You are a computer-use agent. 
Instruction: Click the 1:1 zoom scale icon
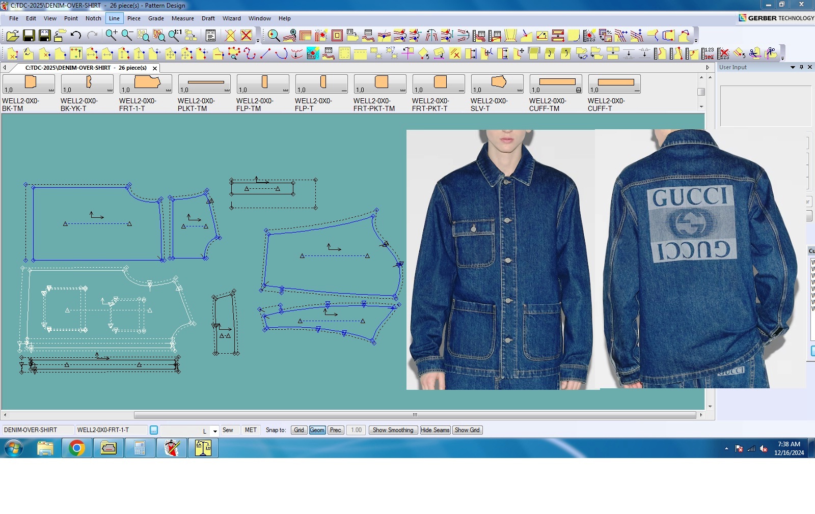click(175, 35)
